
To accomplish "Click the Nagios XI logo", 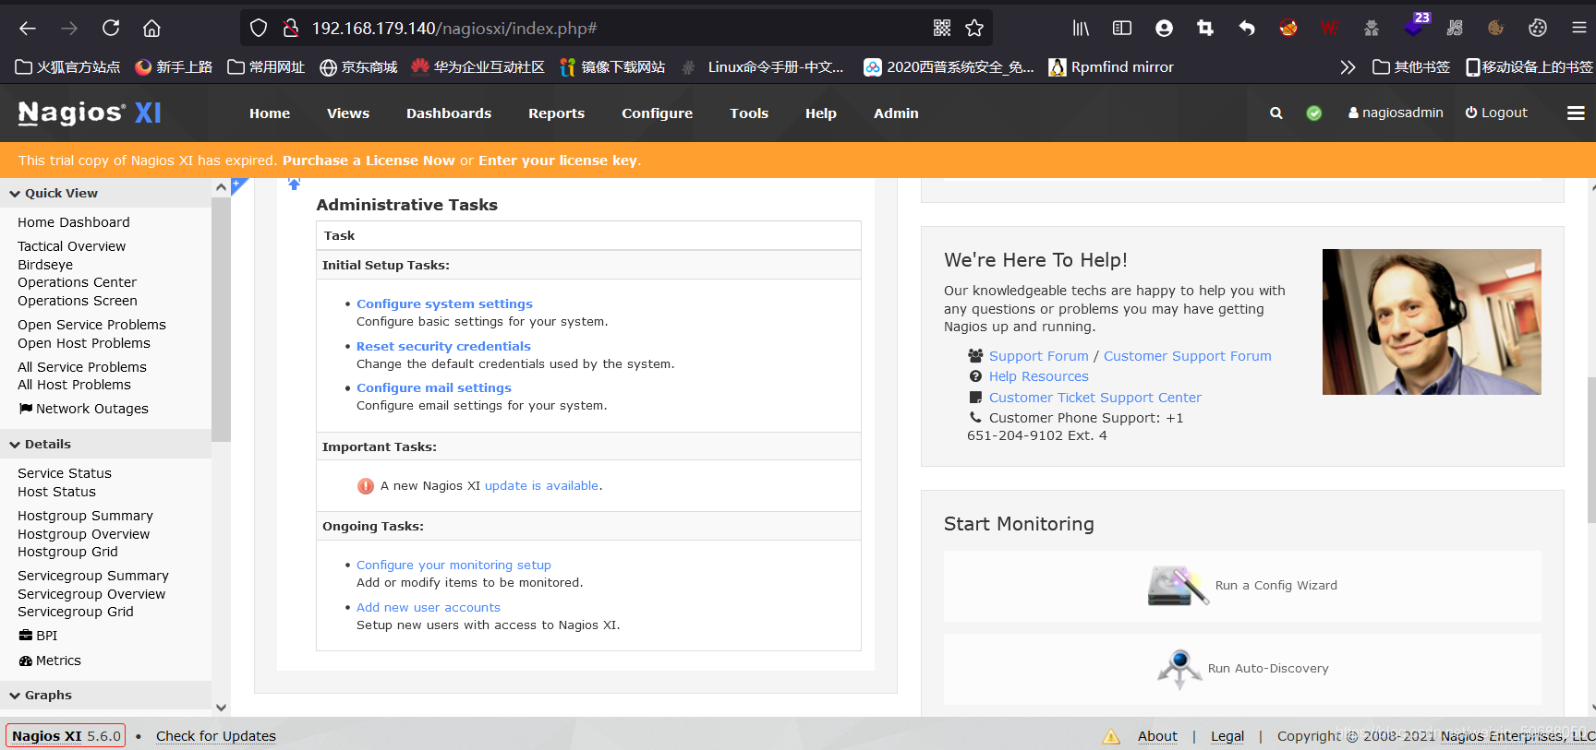I will tap(90, 113).
